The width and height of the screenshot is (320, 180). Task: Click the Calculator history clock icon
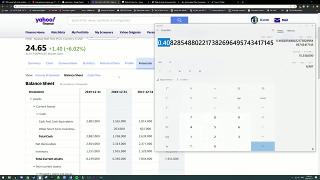coord(273,30)
